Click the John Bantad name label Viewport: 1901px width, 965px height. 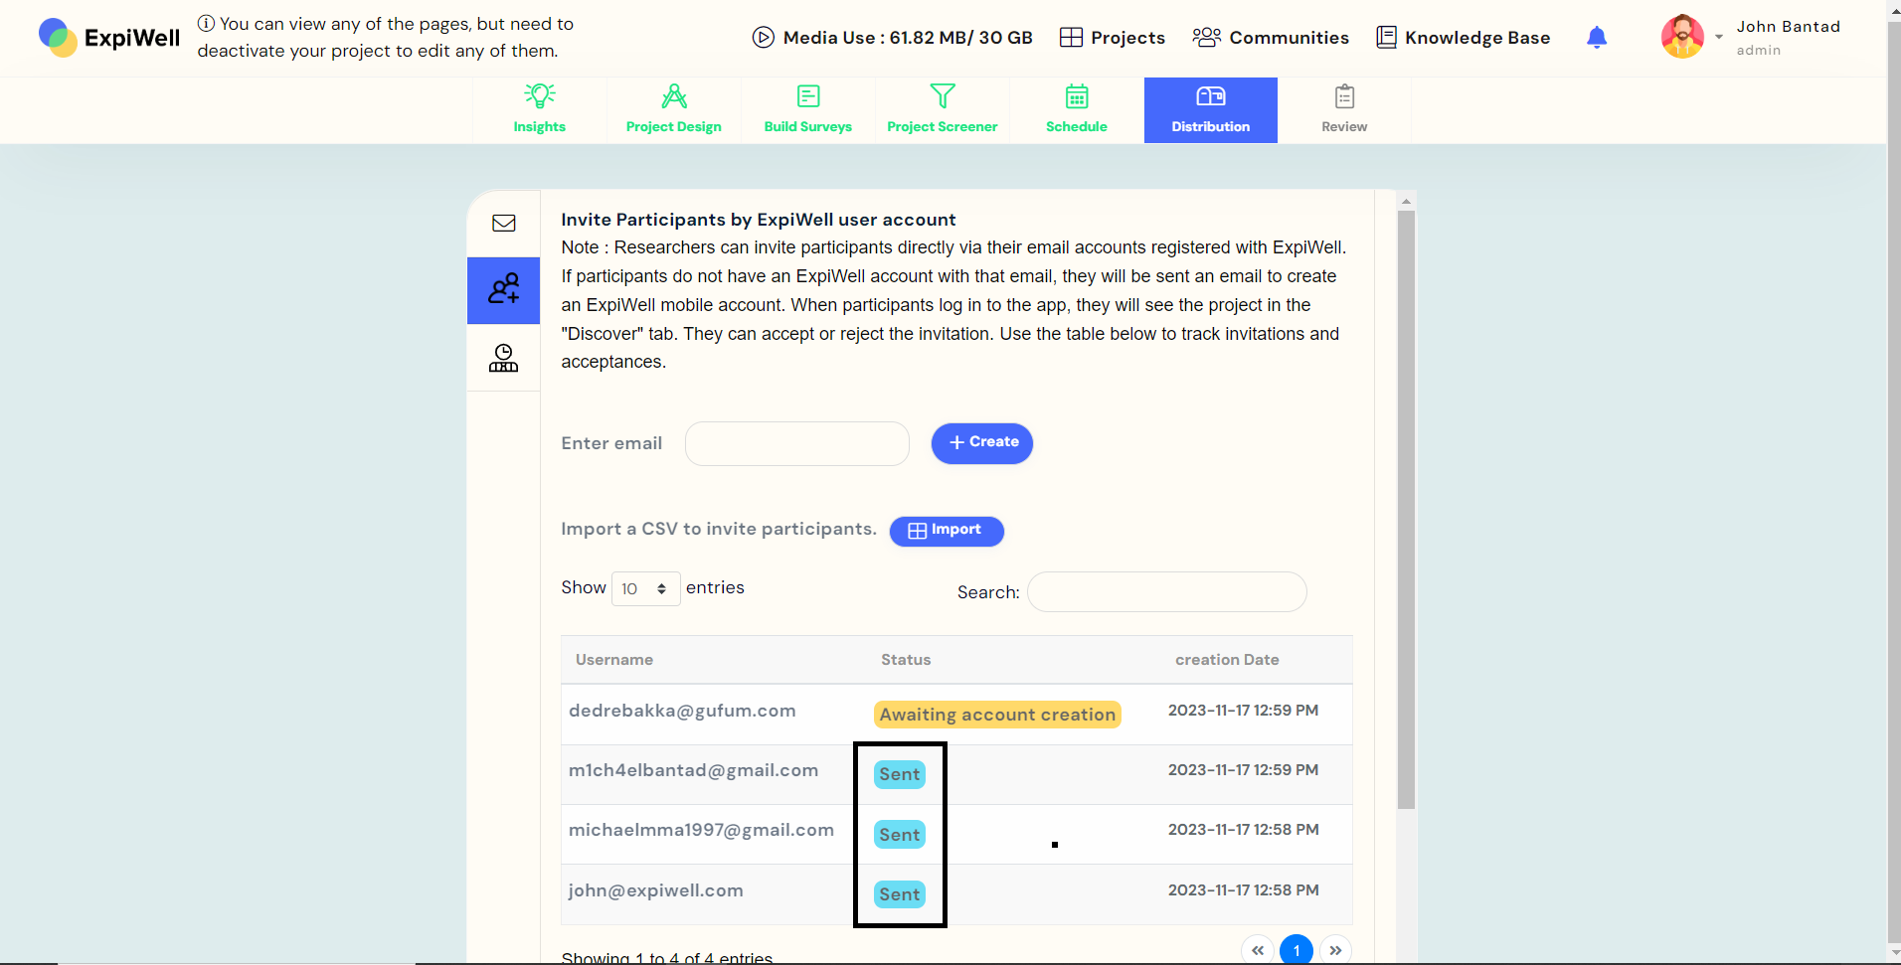[x=1788, y=27]
